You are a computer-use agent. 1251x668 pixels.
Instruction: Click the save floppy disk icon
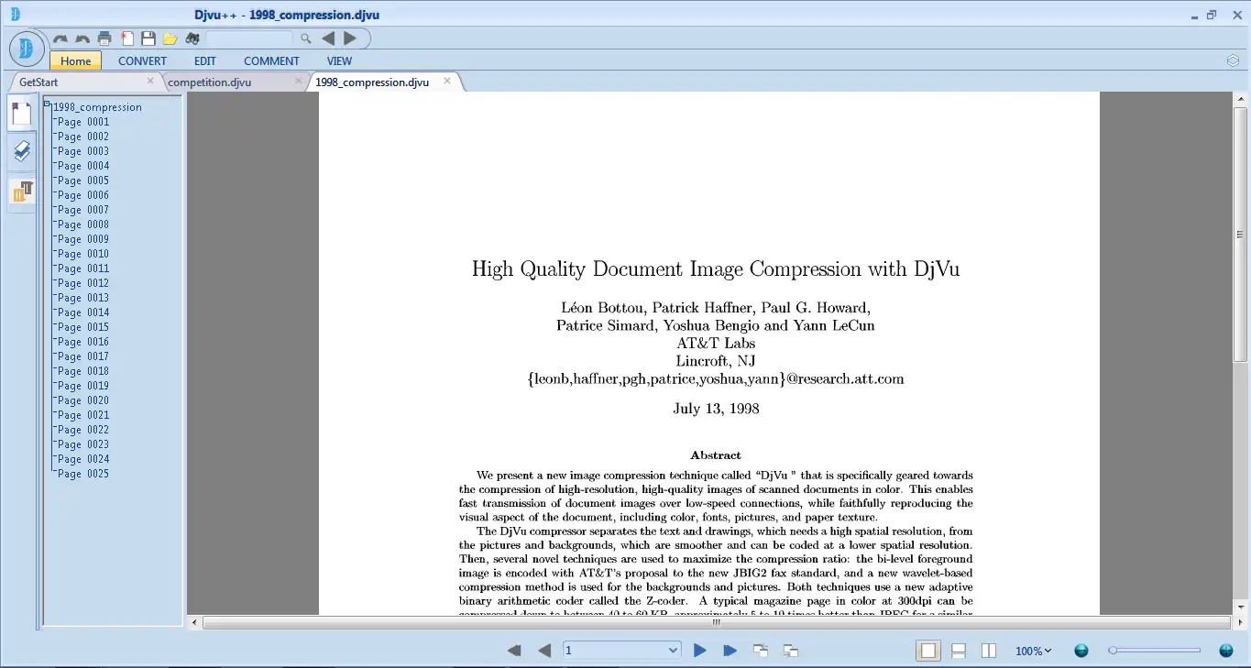pos(148,38)
